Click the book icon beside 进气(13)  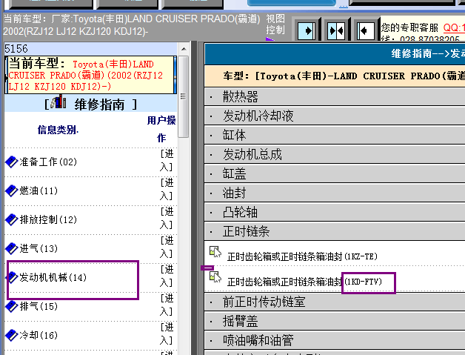(12, 248)
